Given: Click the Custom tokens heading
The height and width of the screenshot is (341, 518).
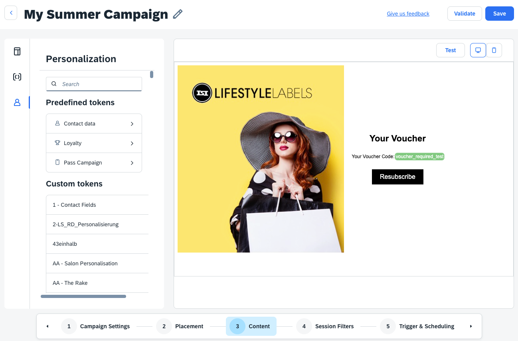Looking at the screenshot, I should click(x=74, y=184).
